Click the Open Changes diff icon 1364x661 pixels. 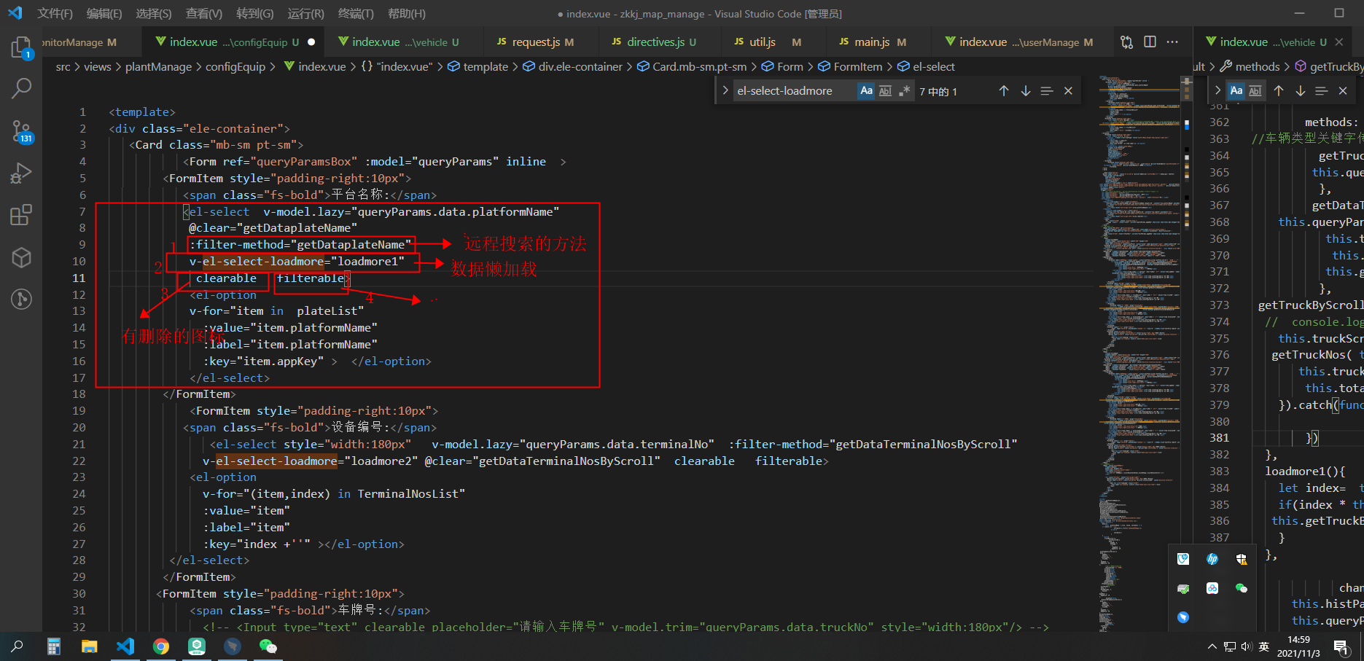[1126, 42]
